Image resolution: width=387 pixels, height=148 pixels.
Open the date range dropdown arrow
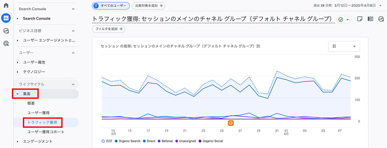[x=381, y=5]
